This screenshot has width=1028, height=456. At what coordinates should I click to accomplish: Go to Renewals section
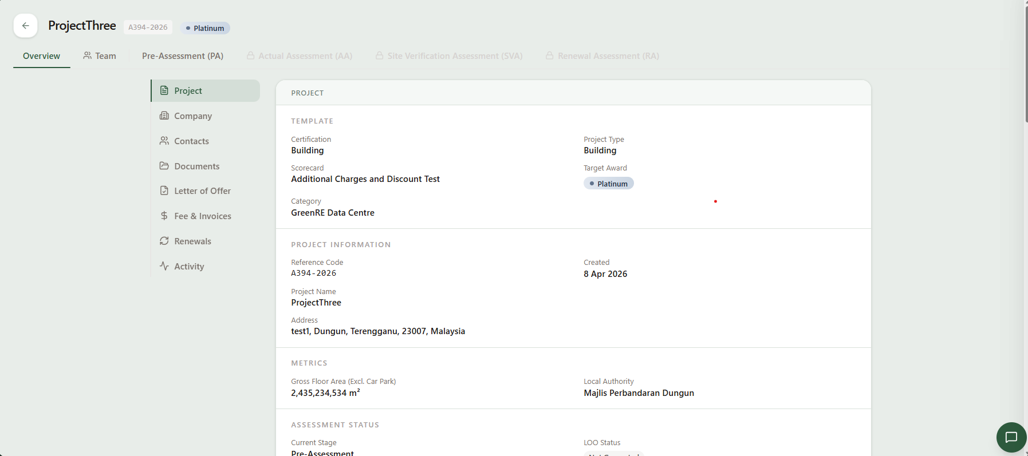point(206,241)
